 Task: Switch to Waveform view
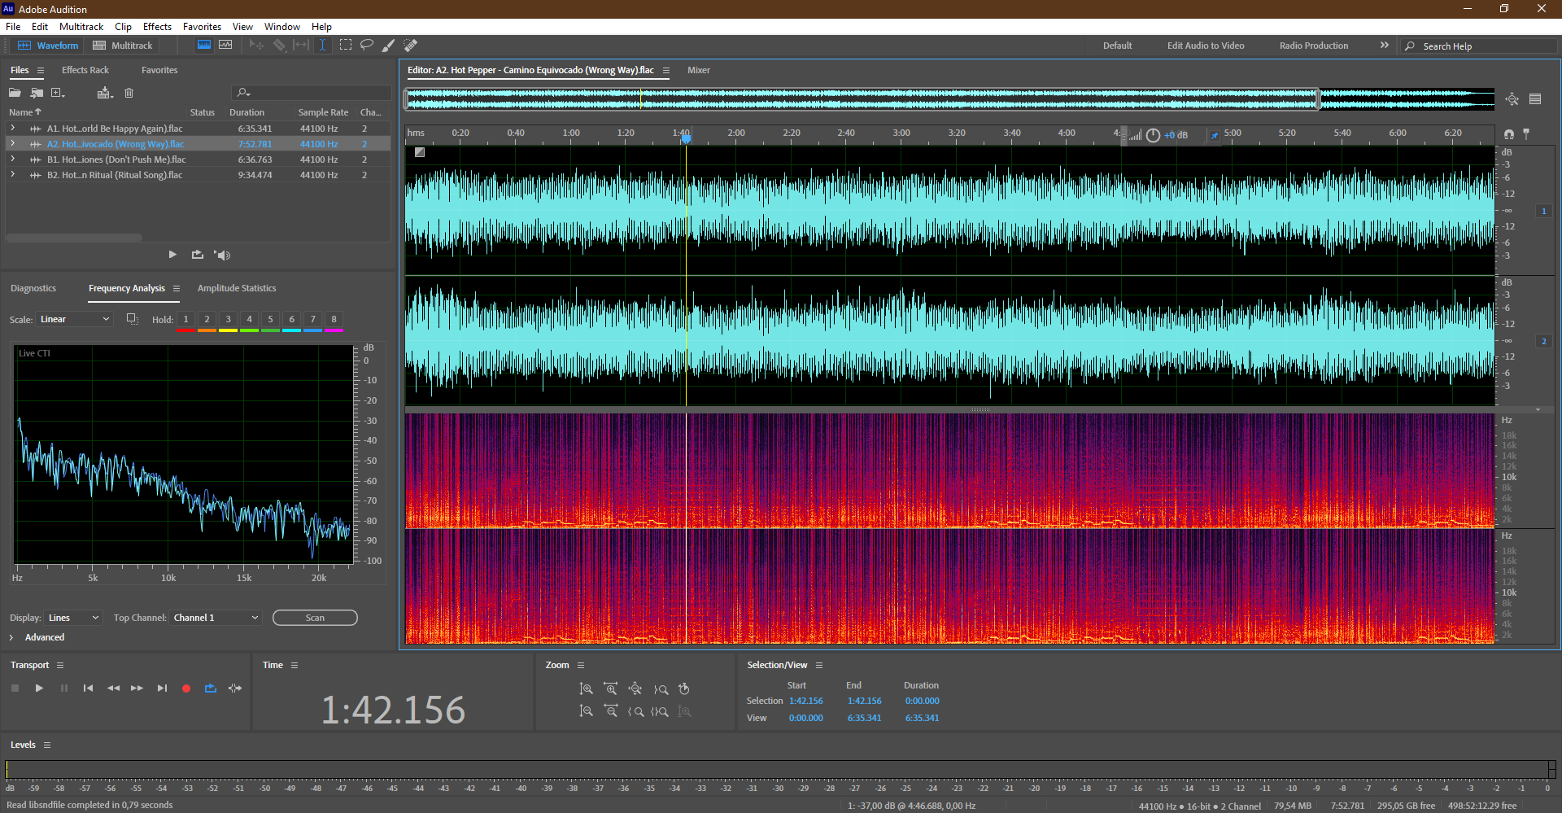(x=48, y=46)
